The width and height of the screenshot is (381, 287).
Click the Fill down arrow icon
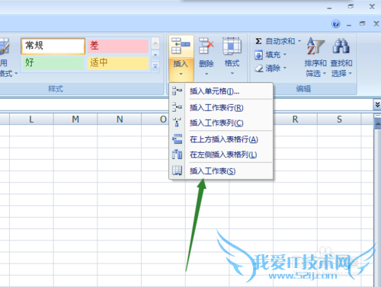pyautogui.click(x=258, y=55)
